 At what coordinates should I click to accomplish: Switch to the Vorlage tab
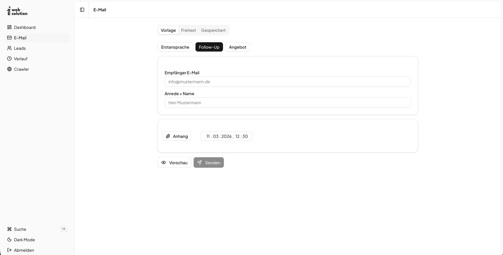(x=168, y=30)
